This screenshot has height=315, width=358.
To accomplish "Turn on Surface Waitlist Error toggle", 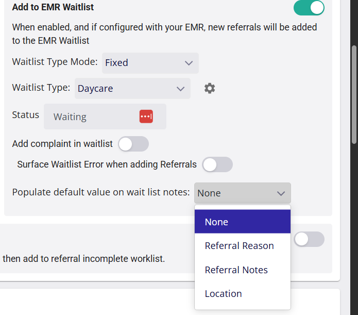I will click(217, 164).
